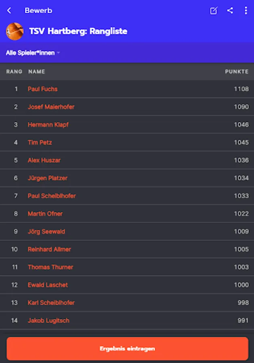
Task: Select Jörg Seewald's ranking row
Action: pyautogui.click(x=46, y=232)
